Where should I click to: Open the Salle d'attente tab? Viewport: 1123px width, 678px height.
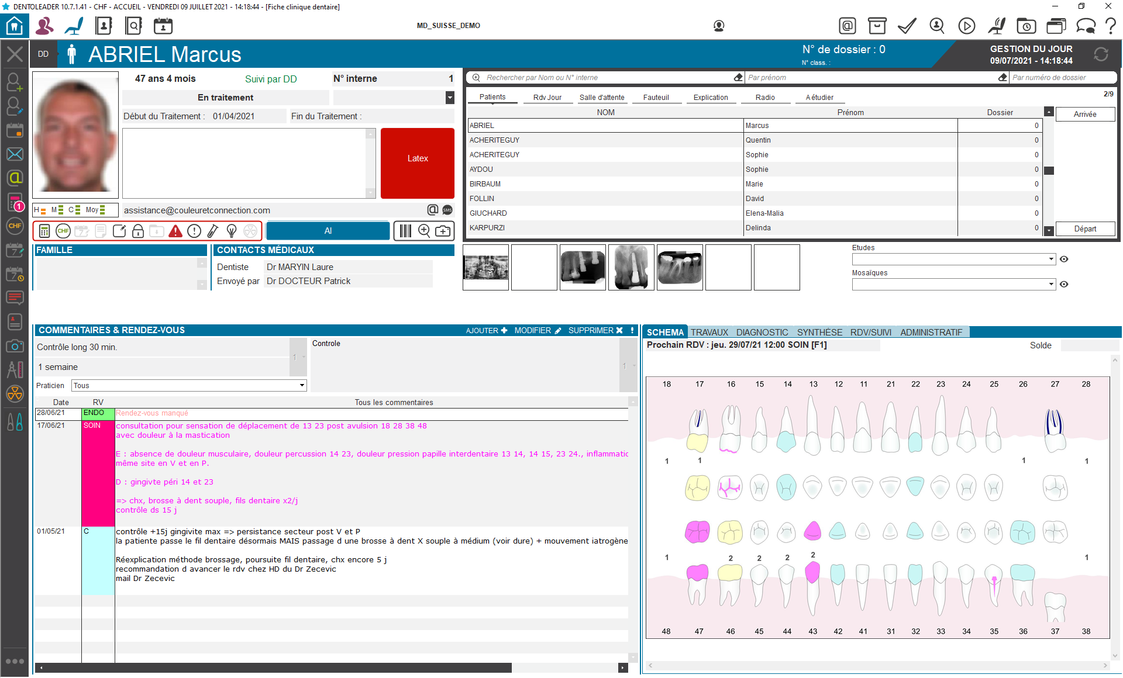[x=601, y=98]
